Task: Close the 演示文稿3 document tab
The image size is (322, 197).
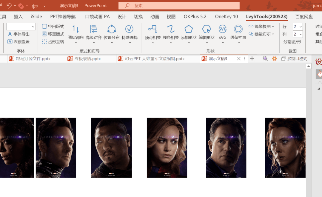Action: pos(239,59)
